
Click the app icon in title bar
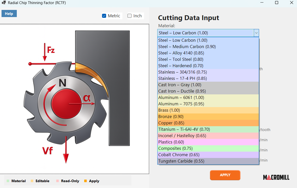(x=4, y=3)
